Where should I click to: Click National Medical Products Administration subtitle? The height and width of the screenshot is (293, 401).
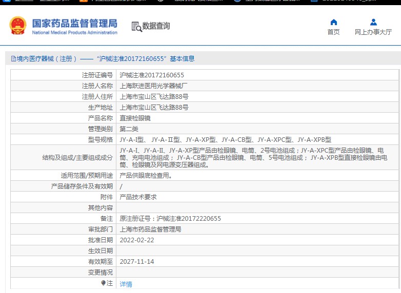[75, 32]
